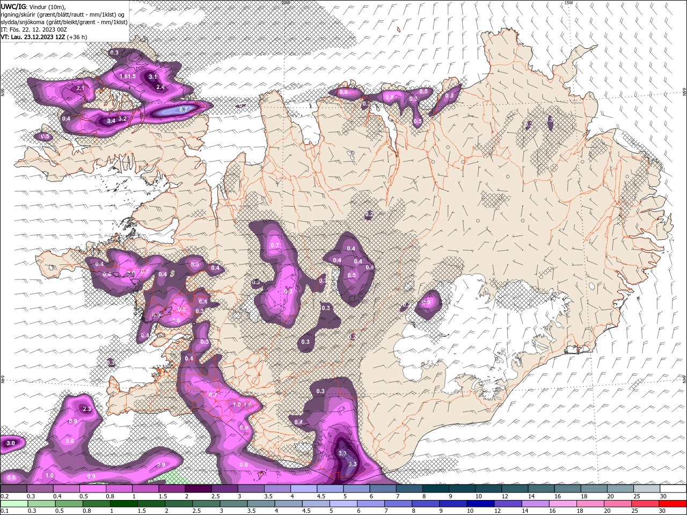
Task: Select the lightest green lower swatch between 0.1 and 0.3
Action: pyautogui.click(x=14, y=504)
